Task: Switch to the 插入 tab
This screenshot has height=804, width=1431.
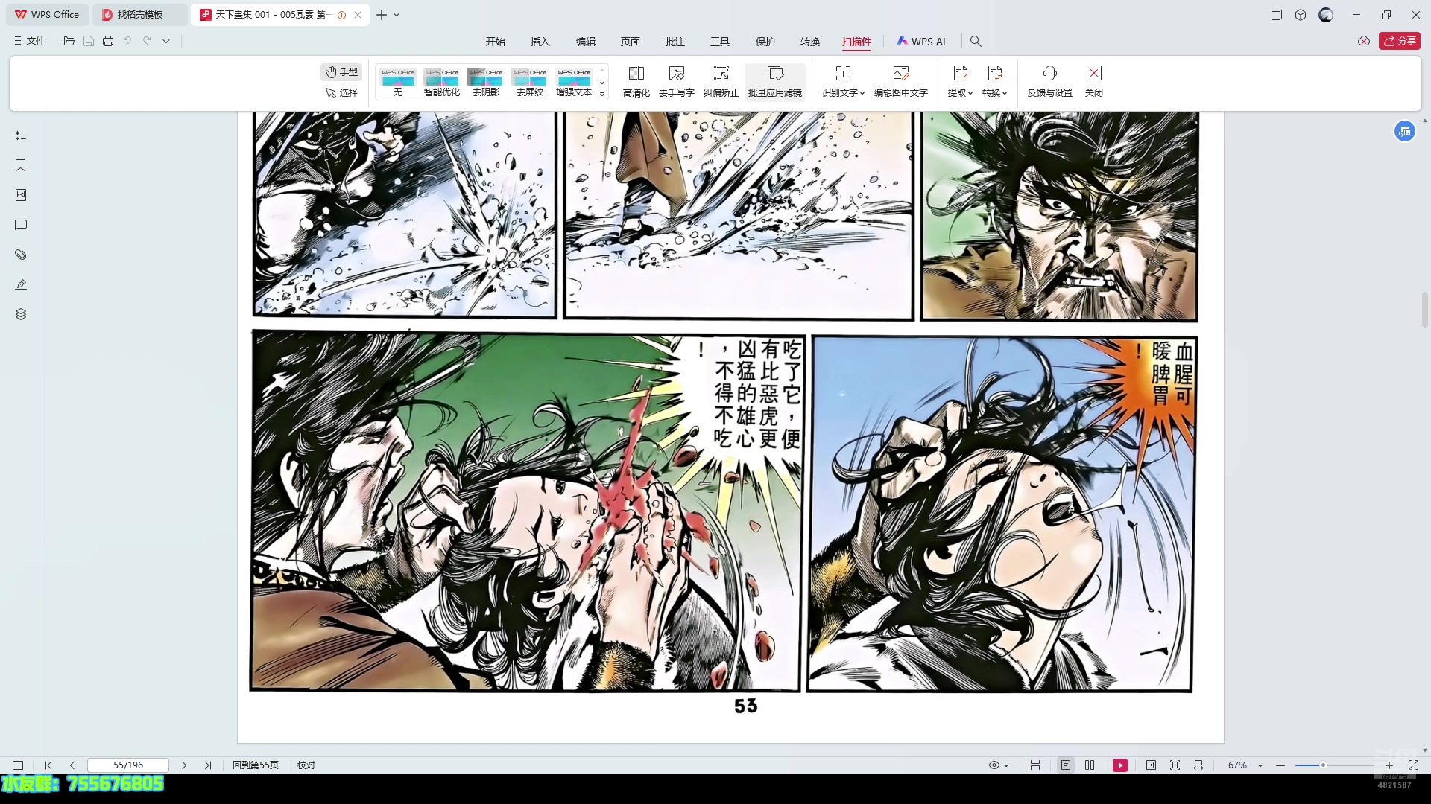Action: 540,42
